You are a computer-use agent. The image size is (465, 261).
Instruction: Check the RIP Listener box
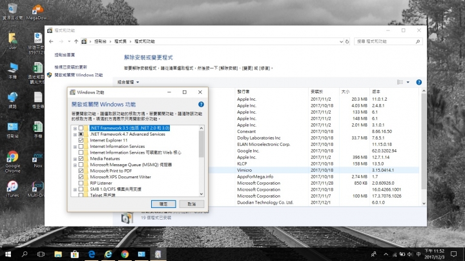[81, 183]
